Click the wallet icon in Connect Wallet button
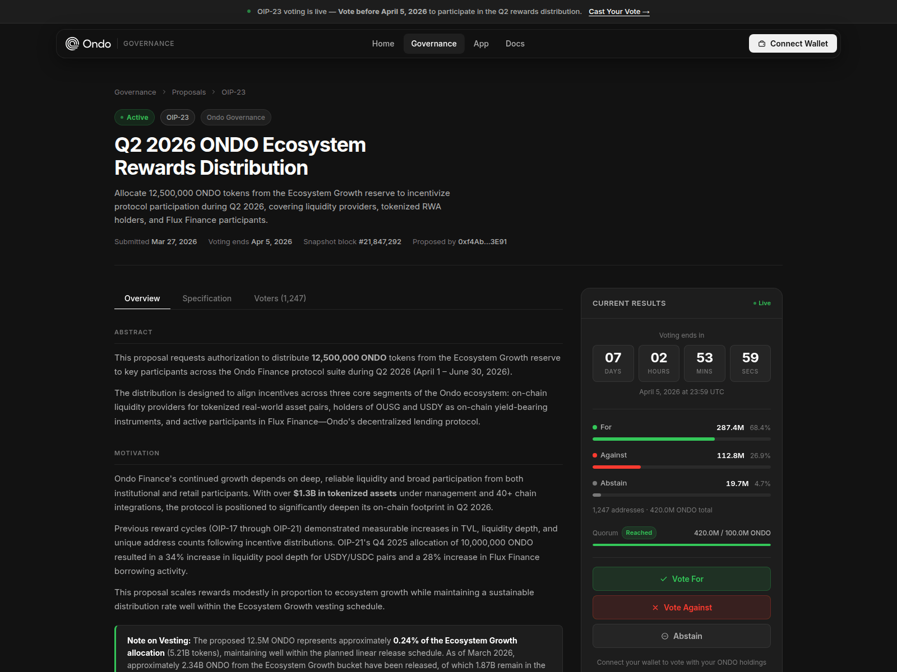This screenshot has width=897, height=672. tap(762, 43)
